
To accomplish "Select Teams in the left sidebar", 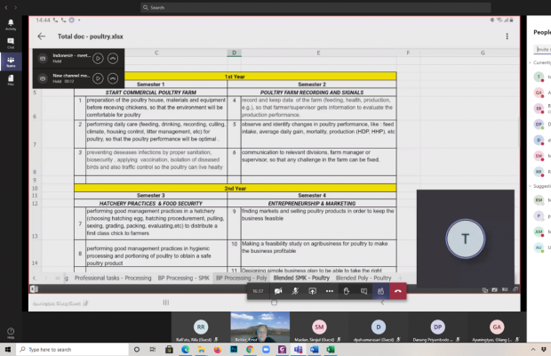I will (11, 61).
